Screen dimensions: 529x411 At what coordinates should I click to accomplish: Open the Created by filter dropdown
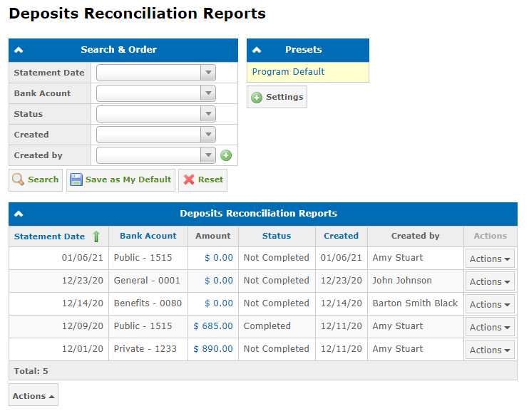click(156, 155)
